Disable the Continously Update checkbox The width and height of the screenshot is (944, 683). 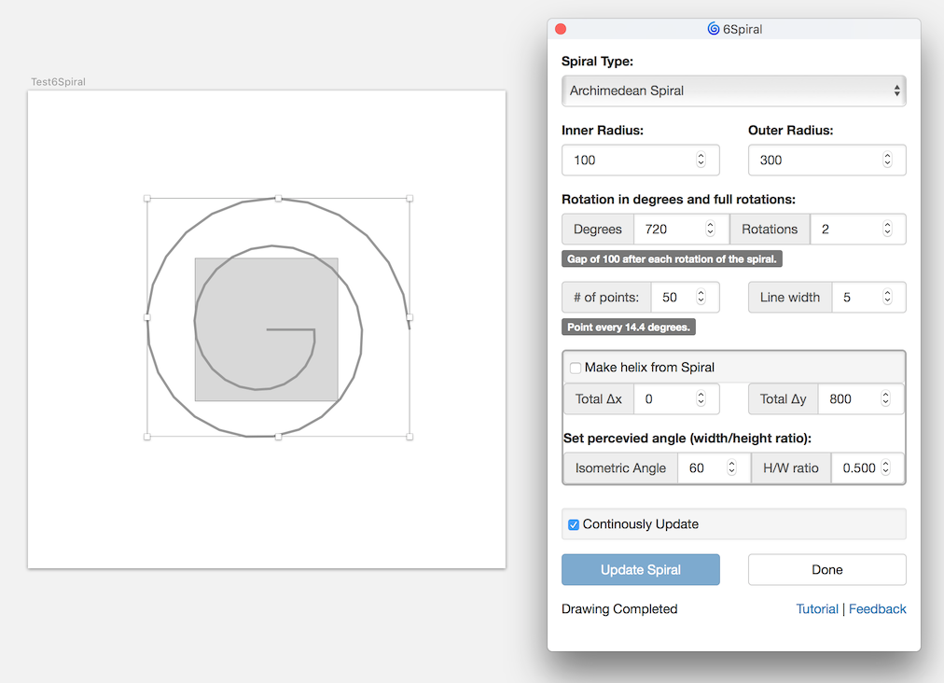tap(575, 525)
